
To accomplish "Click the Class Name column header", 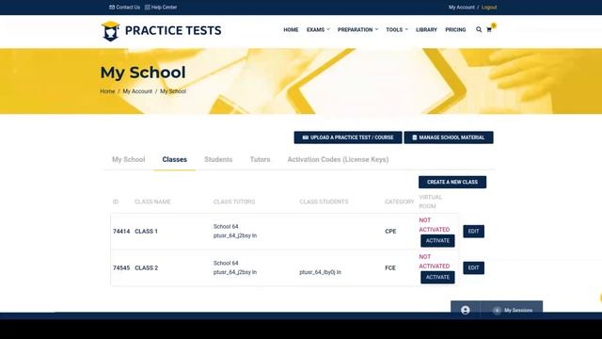I will click(x=152, y=202).
